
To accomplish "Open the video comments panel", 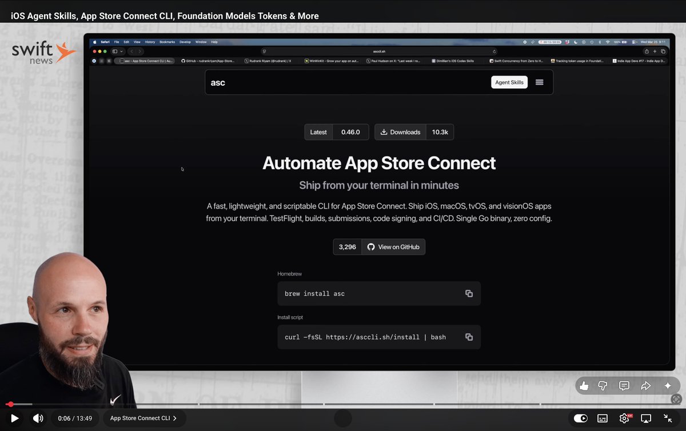I will (x=624, y=386).
